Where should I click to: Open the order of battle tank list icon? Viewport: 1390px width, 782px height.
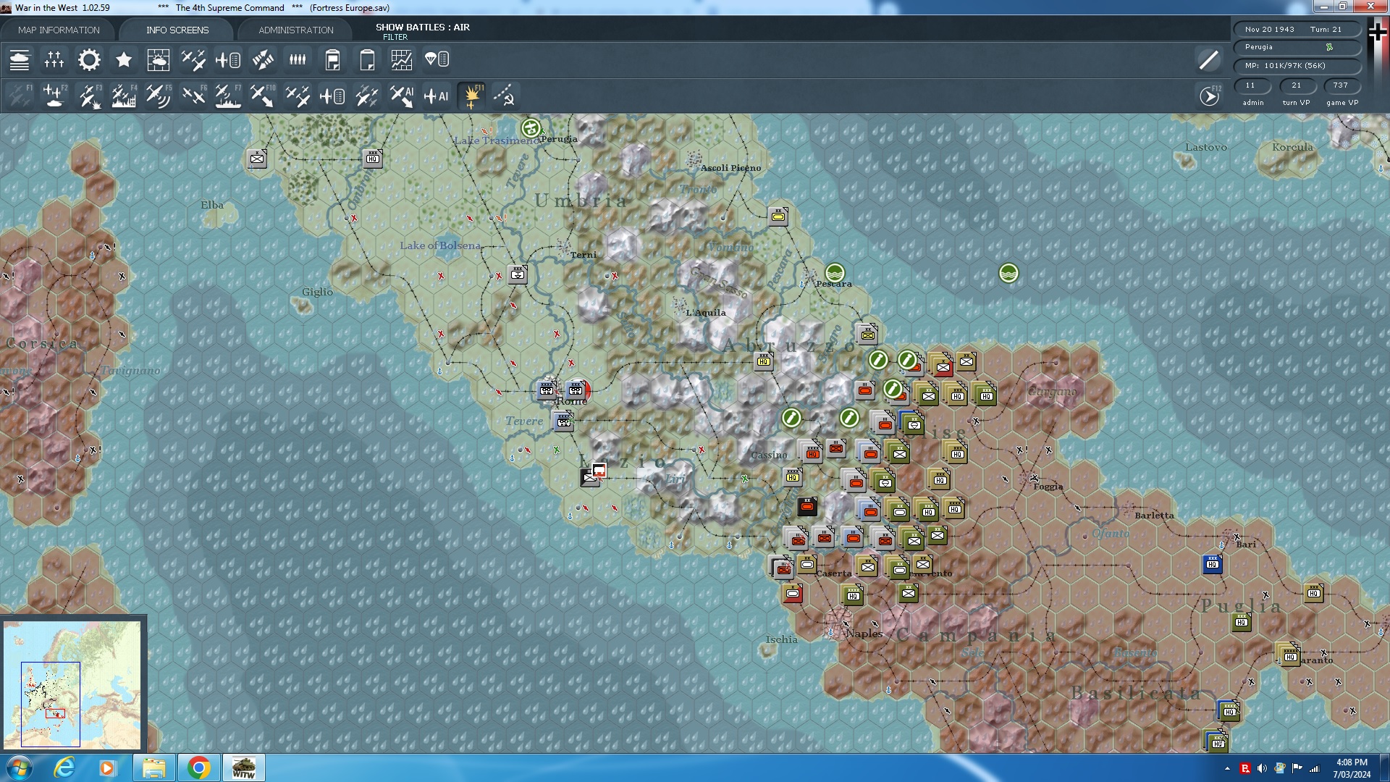tap(20, 59)
